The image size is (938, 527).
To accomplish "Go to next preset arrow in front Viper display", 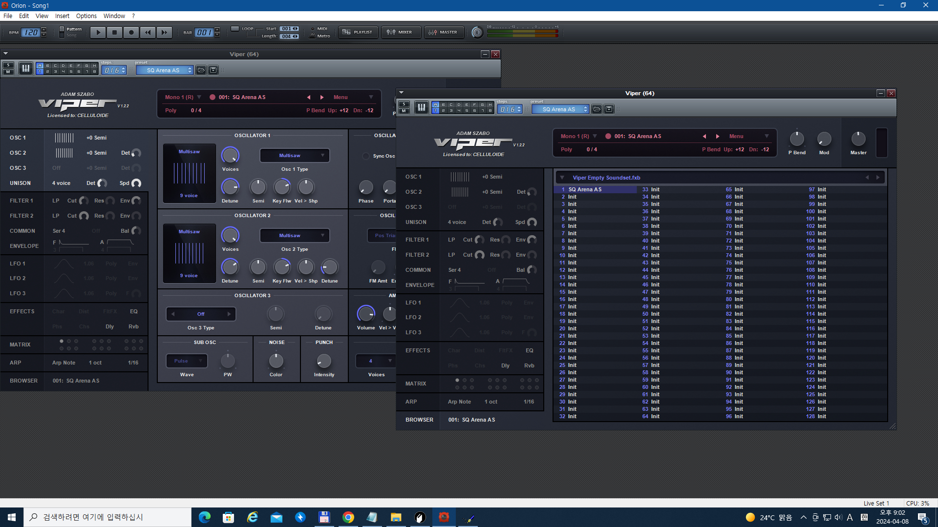I will [x=718, y=137].
